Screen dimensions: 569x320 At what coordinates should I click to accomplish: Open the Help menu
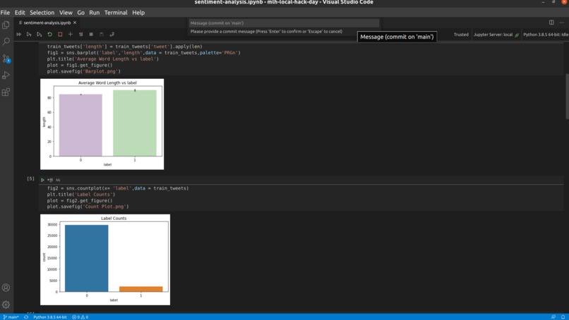pyautogui.click(x=138, y=12)
